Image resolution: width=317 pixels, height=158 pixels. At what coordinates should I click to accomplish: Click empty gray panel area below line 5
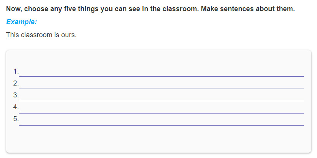coord(158,140)
